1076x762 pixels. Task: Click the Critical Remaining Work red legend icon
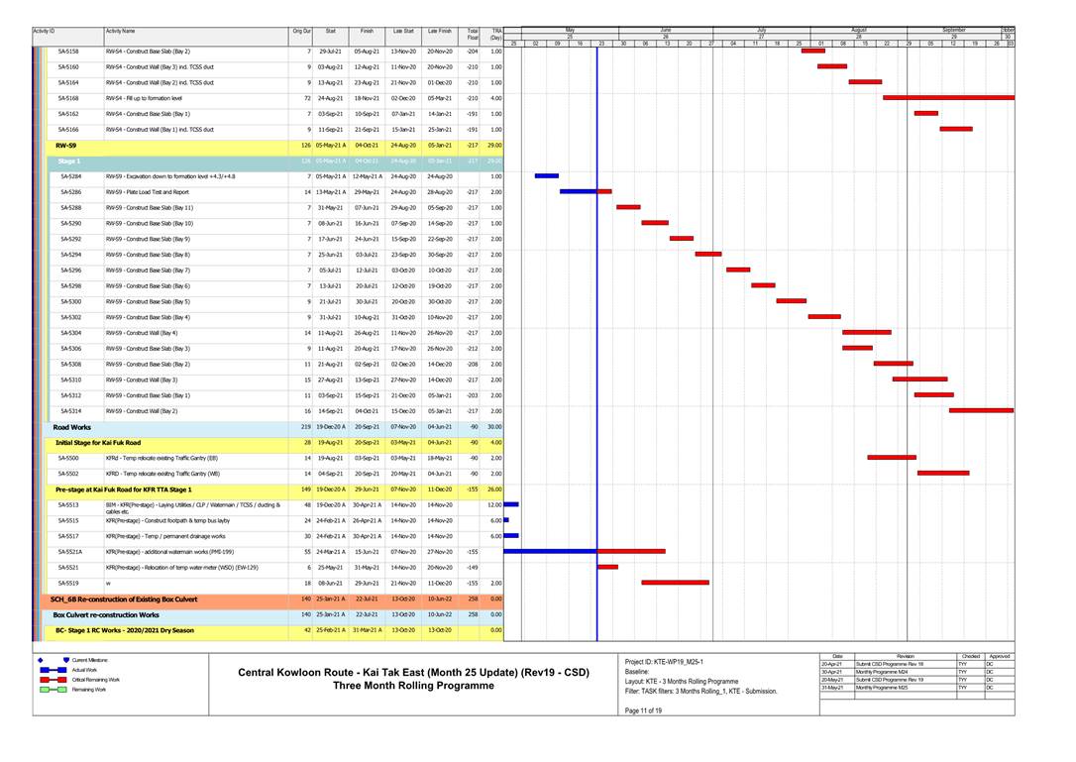point(54,679)
